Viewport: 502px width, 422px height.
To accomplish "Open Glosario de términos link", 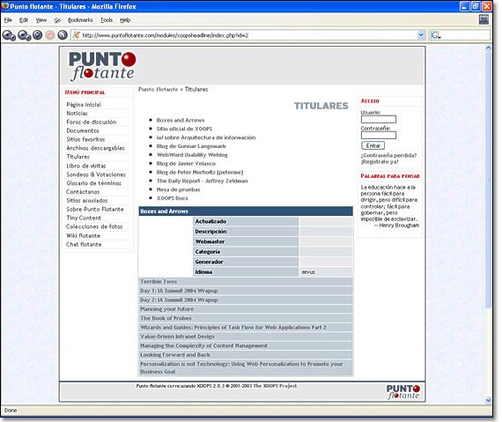I will [x=93, y=183].
